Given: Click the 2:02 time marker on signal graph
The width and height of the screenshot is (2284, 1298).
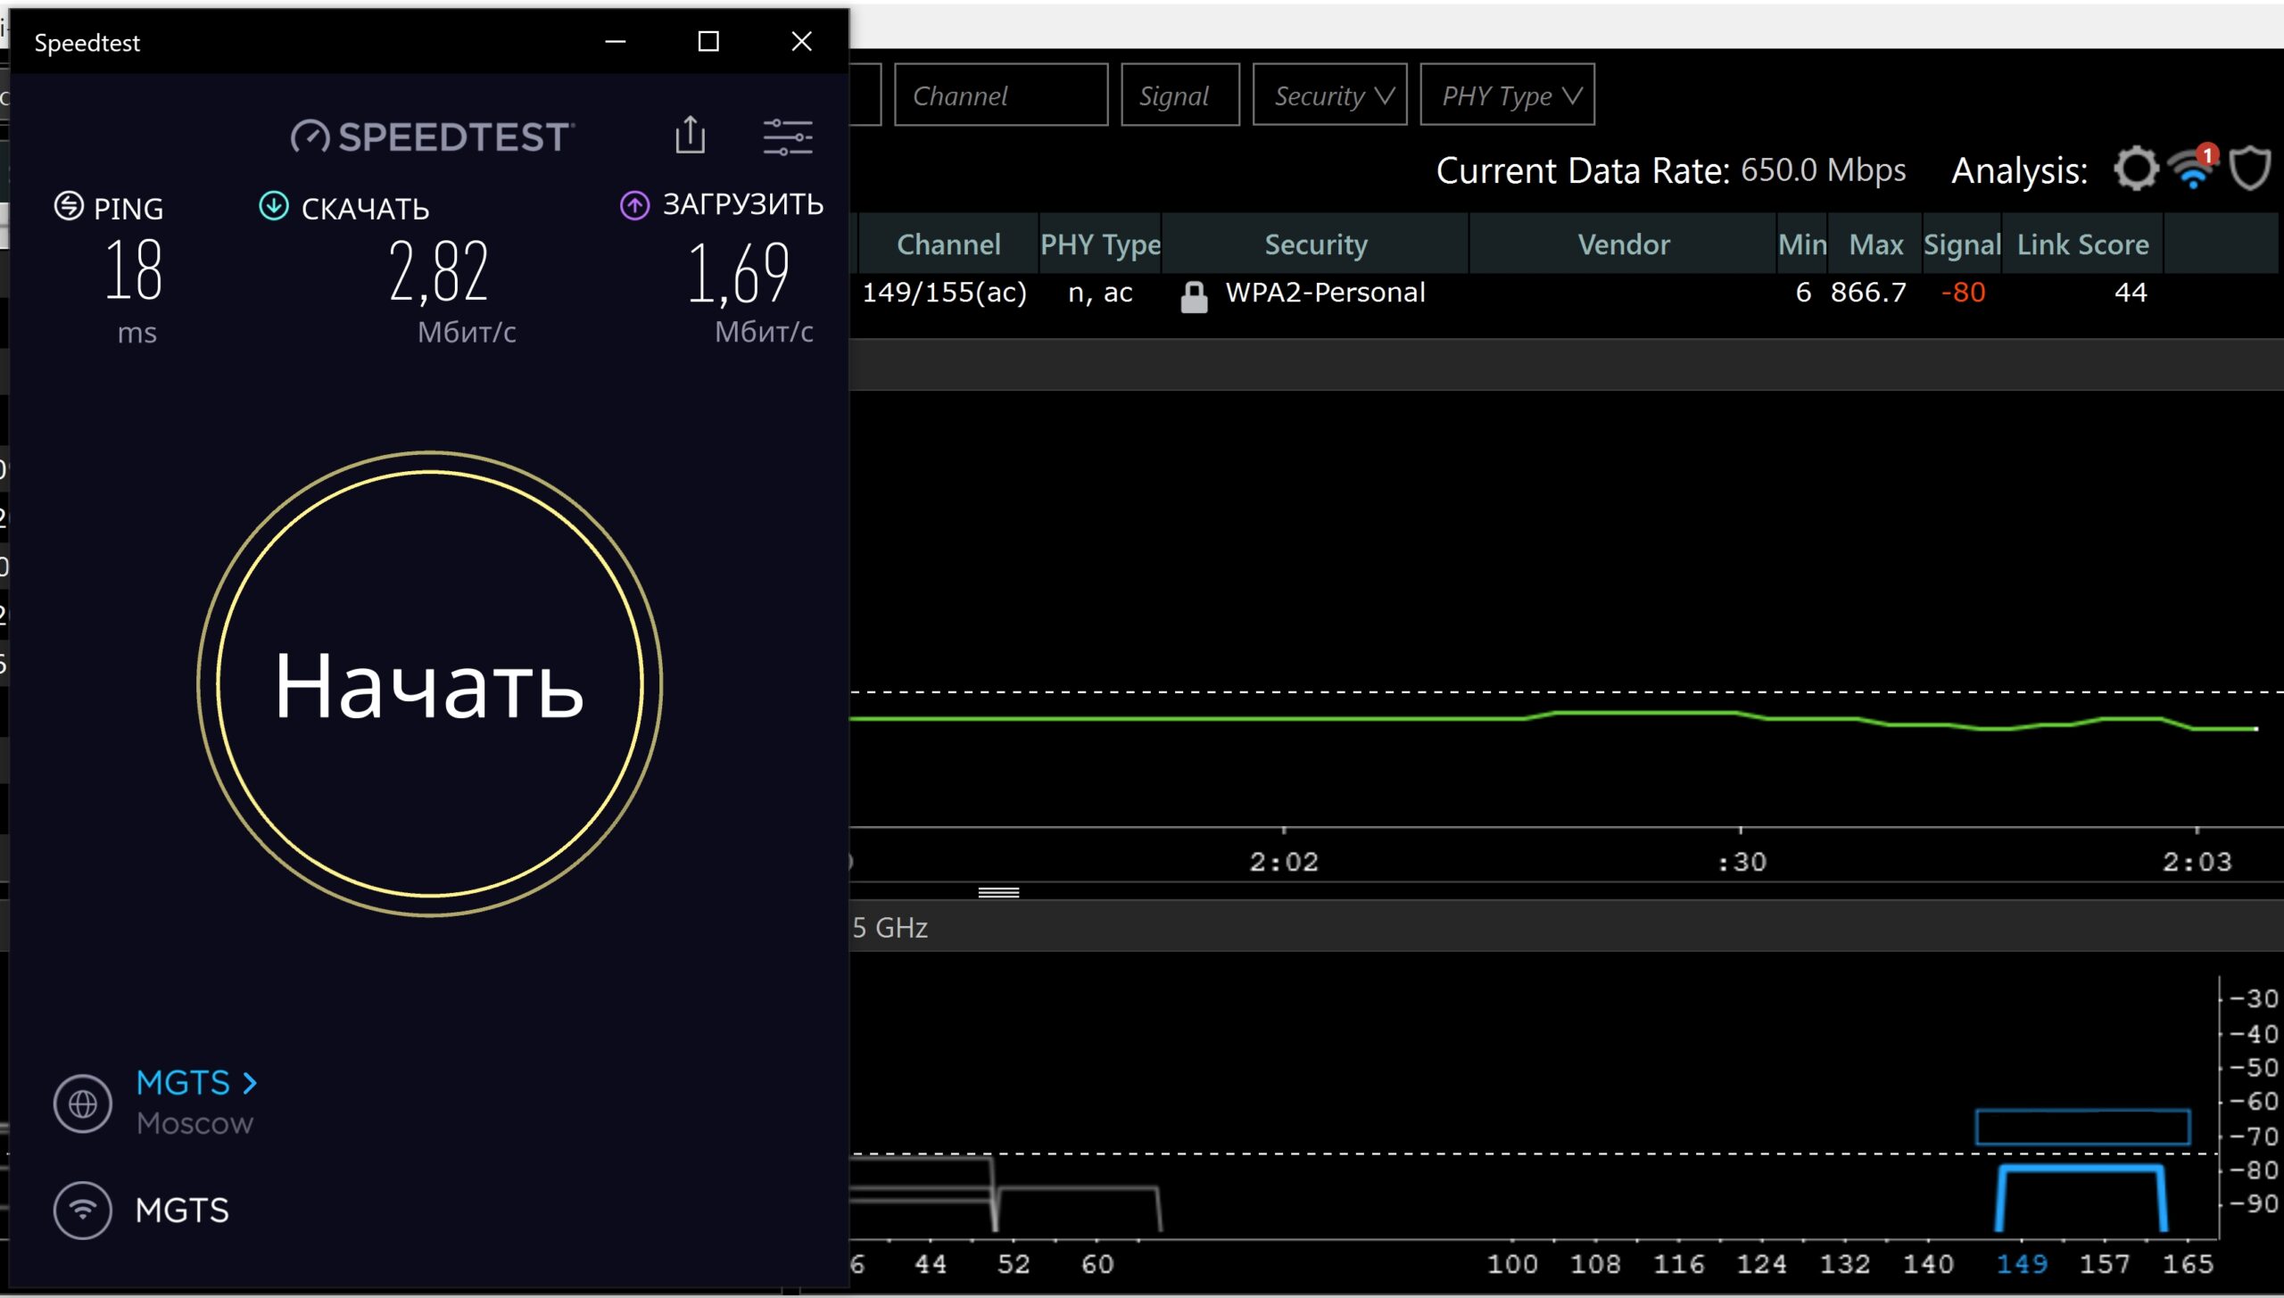Looking at the screenshot, I should click(1283, 862).
